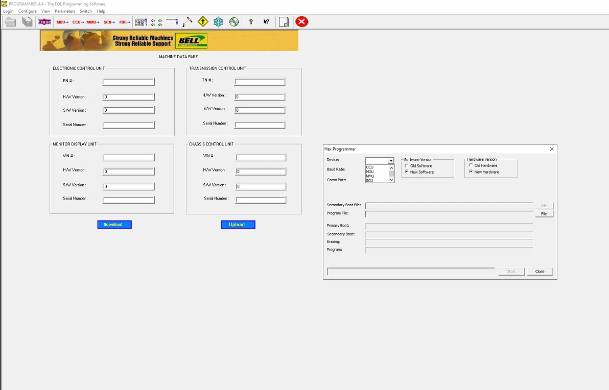Image resolution: width=609 pixels, height=390 pixels.
Task: Click the teal snowflake toolbar icon
Action: pos(219,22)
